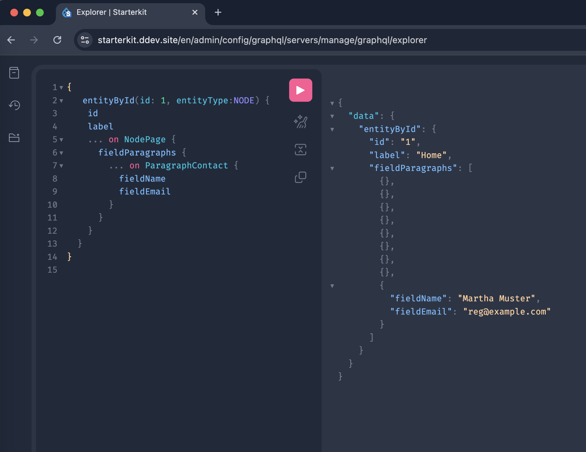Merge fragments into the query icon

tap(300, 149)
